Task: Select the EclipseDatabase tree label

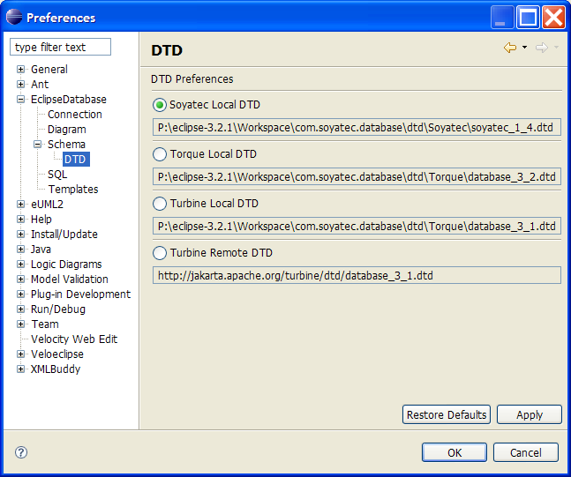Action: coord(69,100)
